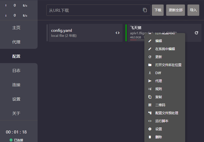204x142 pixels.
Task: Select 配置文件预处理 menu entry
Action: pos(165,113)
